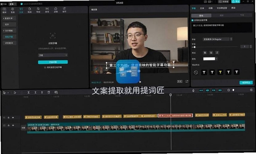This screenshot has height=154, width=256.
Task: Uncheck apply to all subtitles checkbox
Action: click(192, 20)
